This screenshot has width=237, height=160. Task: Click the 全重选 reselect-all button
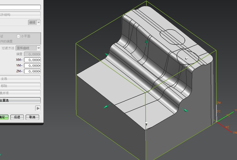(x=20, y=100)
